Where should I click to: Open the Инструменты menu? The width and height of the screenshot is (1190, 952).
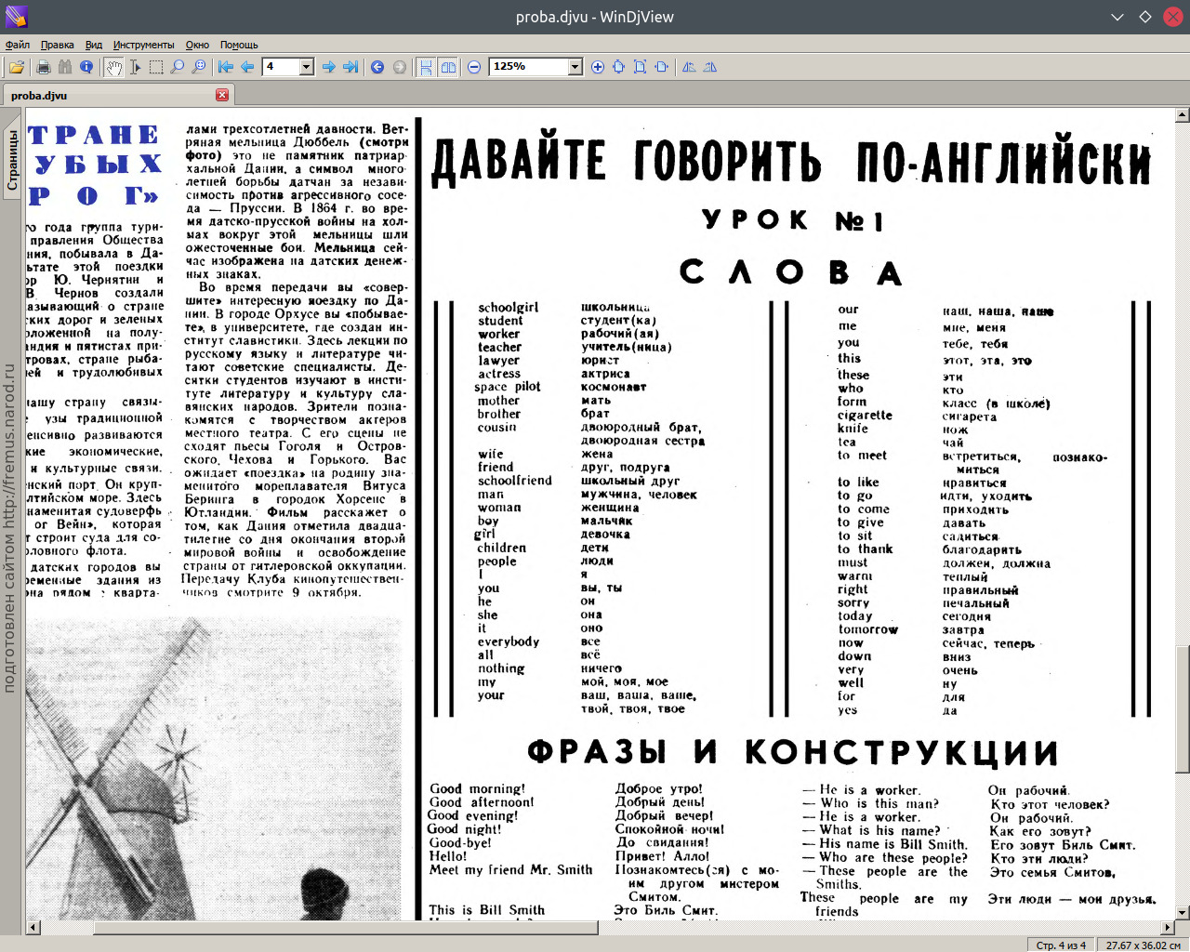click(x=144, y=45)
